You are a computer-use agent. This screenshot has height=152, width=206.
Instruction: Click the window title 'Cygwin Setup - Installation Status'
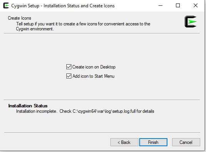[x=63, y=6]
